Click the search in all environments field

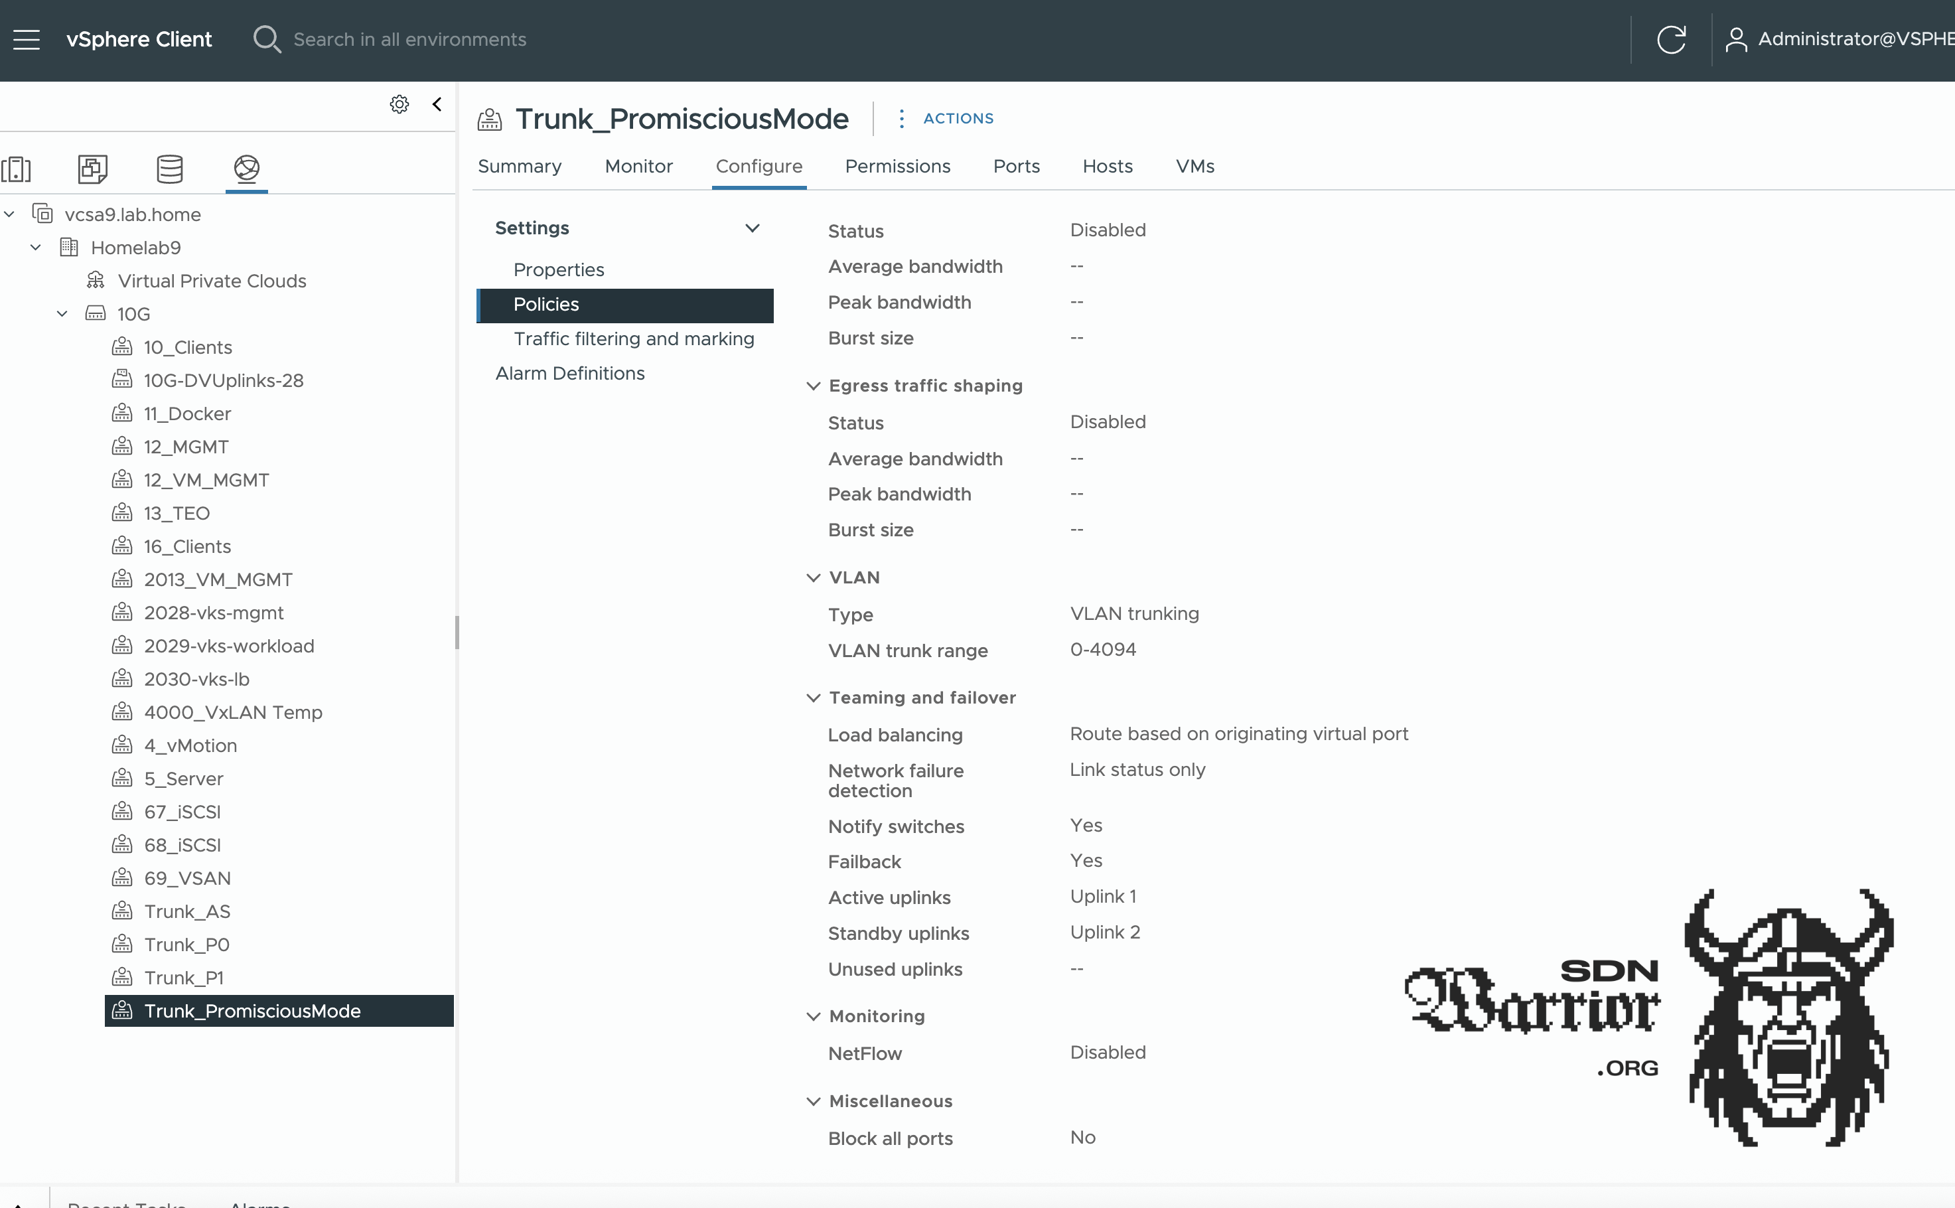coord(409,39)
